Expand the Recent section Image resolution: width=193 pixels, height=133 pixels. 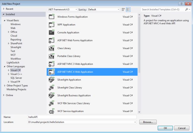coord(4,9)
